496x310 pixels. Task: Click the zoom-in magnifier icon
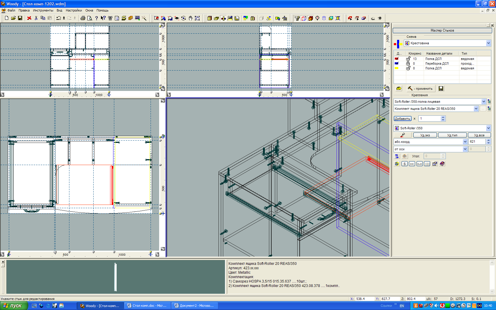click(x=163, y=18)
